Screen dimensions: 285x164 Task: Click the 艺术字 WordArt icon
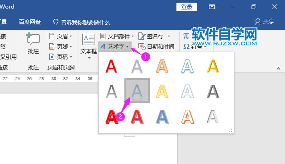103,47
